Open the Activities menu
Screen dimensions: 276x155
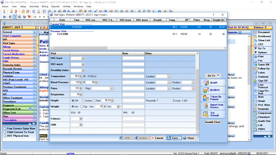(x=34, y=6)
